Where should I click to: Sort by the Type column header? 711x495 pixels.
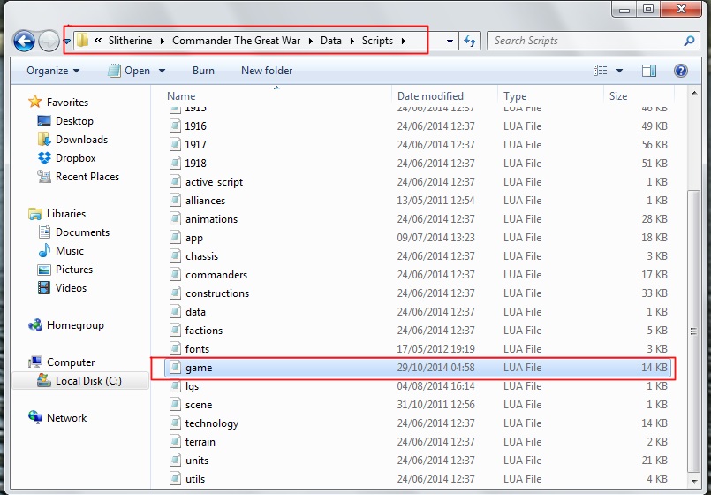coord(515,96)
